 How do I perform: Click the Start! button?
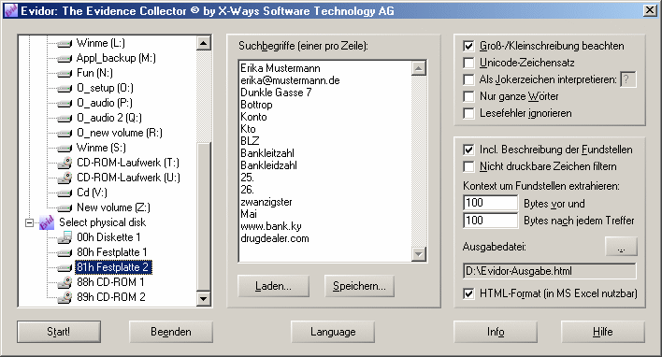click(x=59, y=332)
